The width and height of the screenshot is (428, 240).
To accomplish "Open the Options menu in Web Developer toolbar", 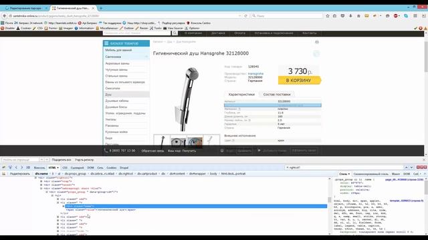I will tap(192, 28).
